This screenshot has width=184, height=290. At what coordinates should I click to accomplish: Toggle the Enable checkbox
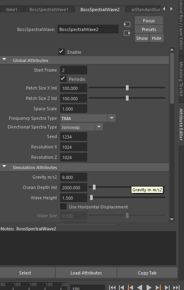click(62, 52)
